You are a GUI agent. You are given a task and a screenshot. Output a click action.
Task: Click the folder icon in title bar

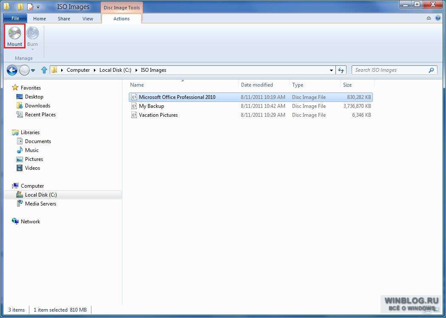tap(6, 6)
